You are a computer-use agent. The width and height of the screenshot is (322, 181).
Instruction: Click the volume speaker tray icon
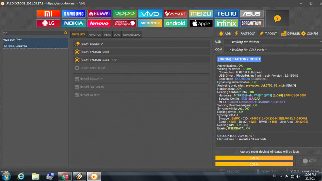[298, 177]
